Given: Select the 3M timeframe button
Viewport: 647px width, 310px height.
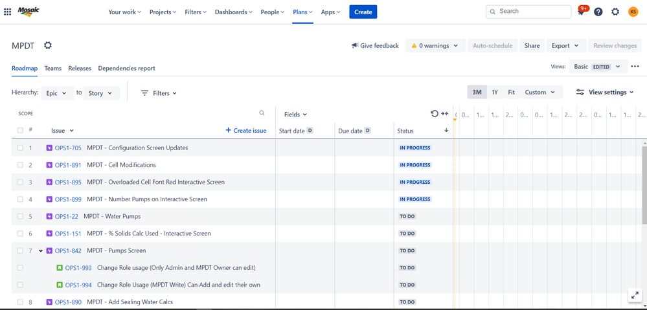Looking at the screenshot, I should click(x=477, y=93).
